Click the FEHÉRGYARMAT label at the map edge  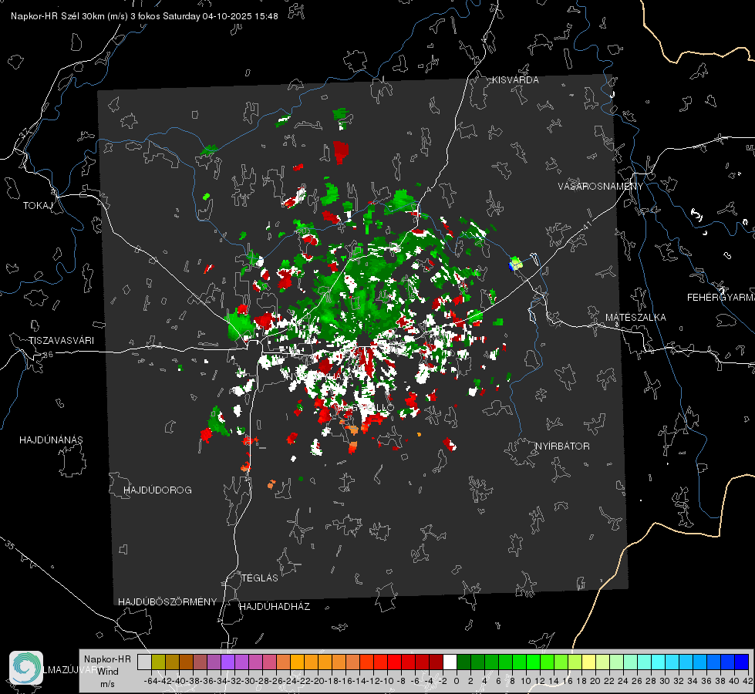721,298
